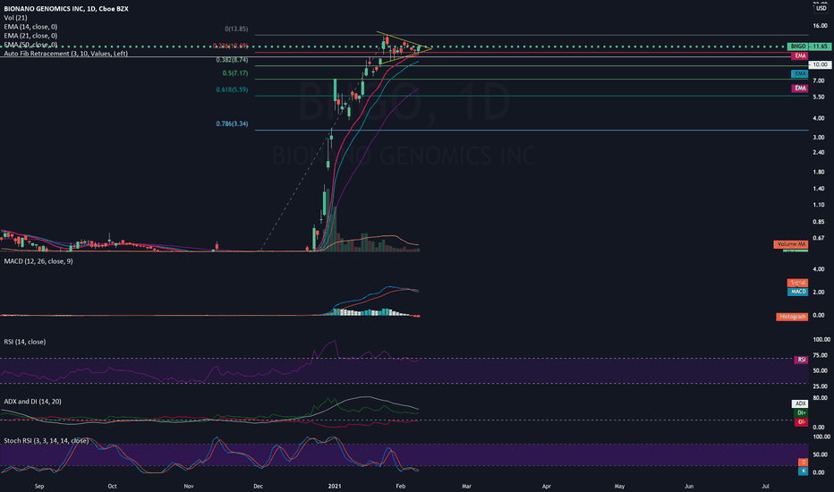Click the 75.00 value on RSI scale
The height and width of the screenshot is (492, 834).
(821, 355)
